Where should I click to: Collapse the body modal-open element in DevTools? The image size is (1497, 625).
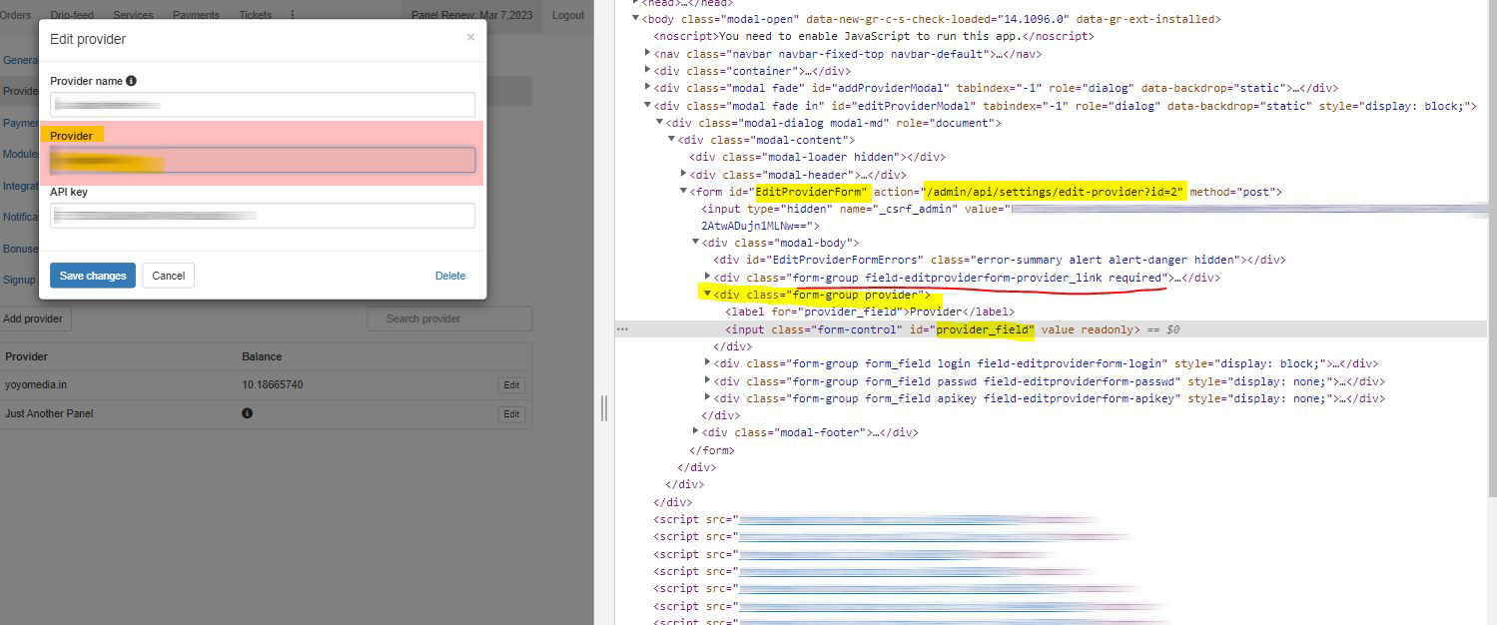[636, 19]
